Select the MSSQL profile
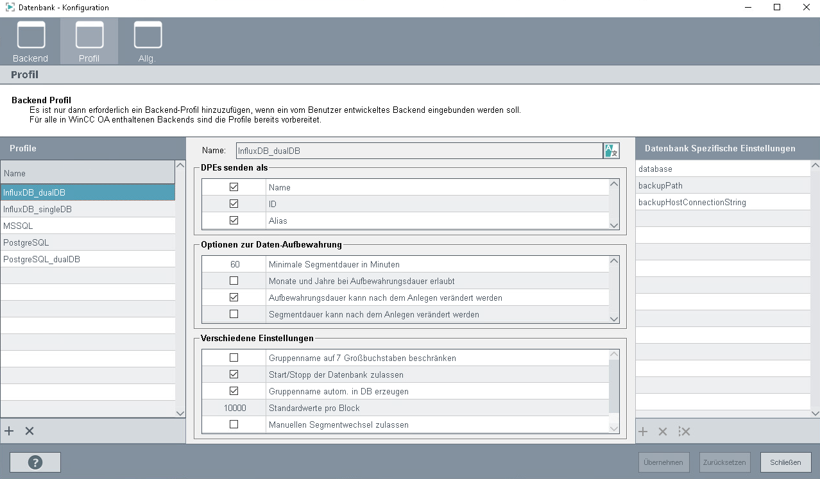 coord(87,226)
